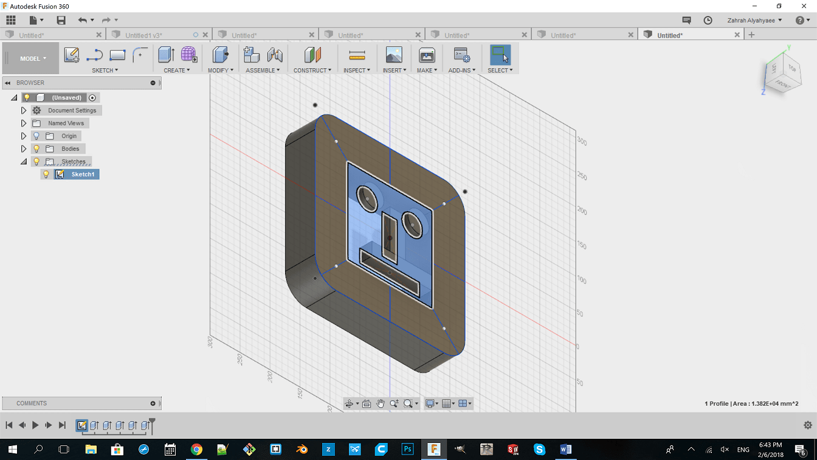Click the Look At icon

(367, 403)
